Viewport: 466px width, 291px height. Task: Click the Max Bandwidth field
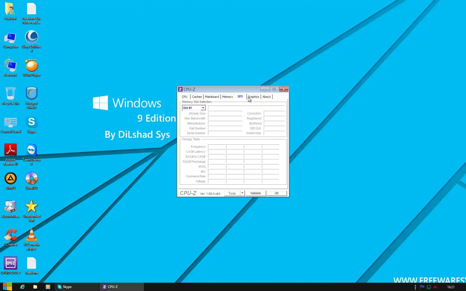(225, 118)
